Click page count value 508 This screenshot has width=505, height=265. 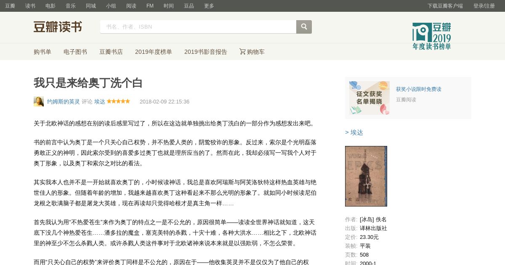pyautogui.click(x=364, y=254)
